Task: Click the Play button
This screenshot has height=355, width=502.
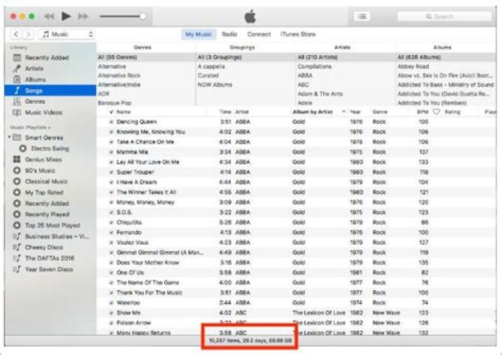Action: tap(66, 15)
